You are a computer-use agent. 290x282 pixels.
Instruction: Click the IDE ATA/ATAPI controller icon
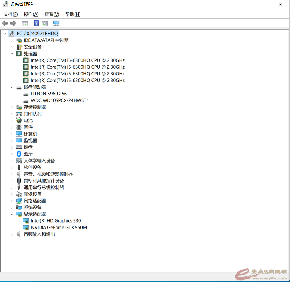point(19,40)
